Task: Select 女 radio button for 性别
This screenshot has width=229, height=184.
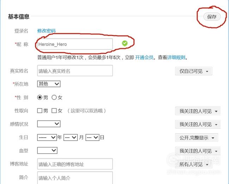Action: (54, 97)
